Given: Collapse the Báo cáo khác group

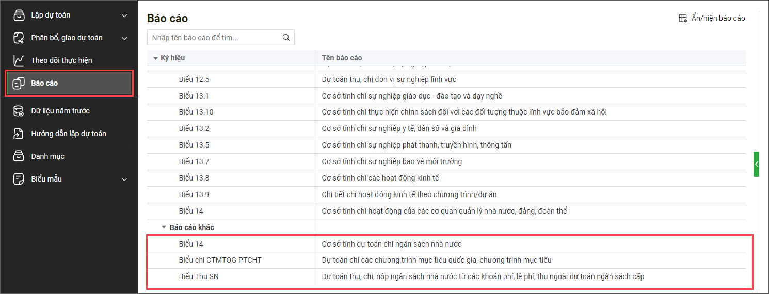Looking at the screenshot, I should coord(164,227).
